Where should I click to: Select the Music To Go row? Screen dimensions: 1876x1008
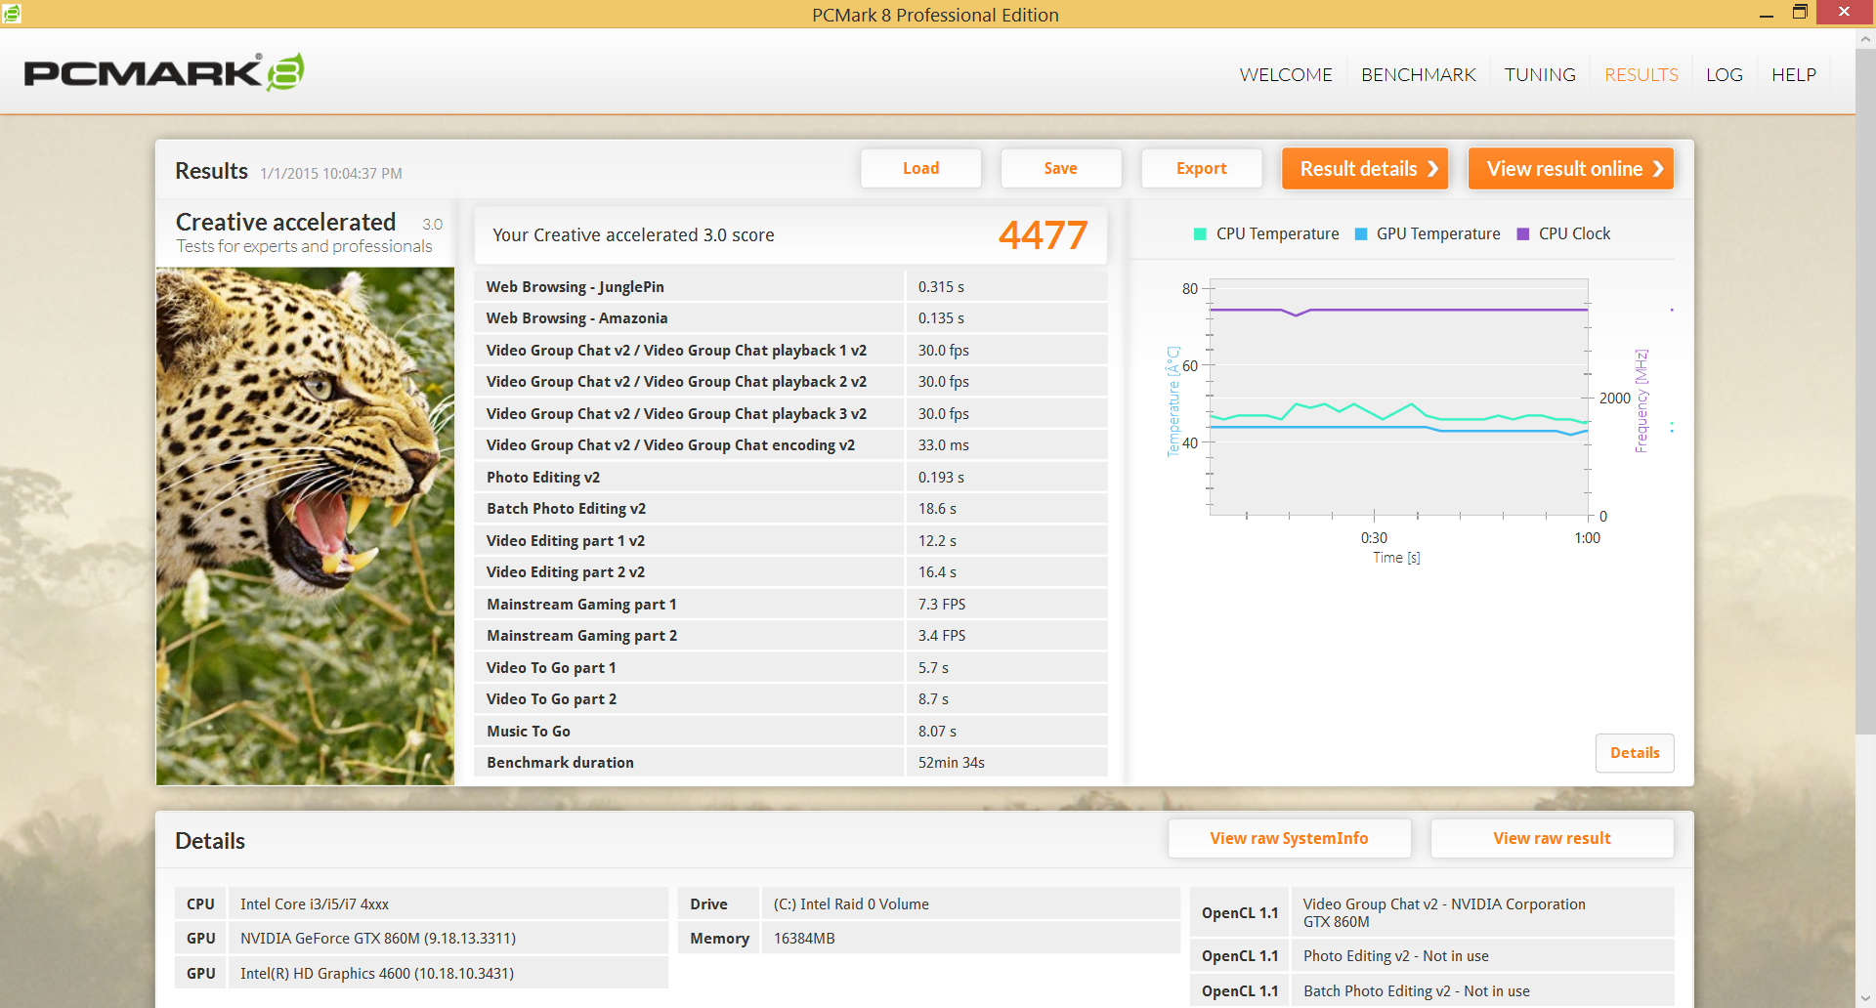click(x=790, y=731)
